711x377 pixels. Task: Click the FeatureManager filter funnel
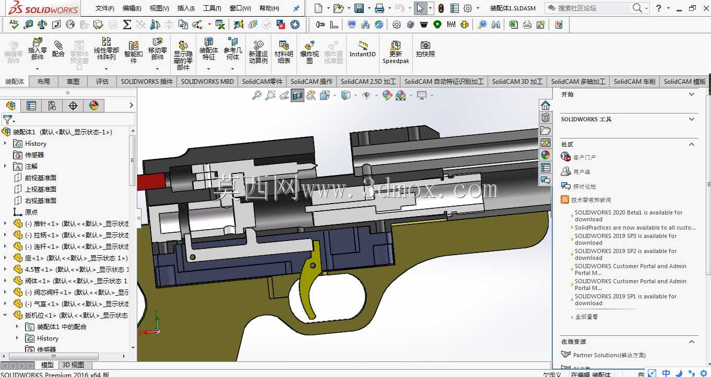pos(7,120)
